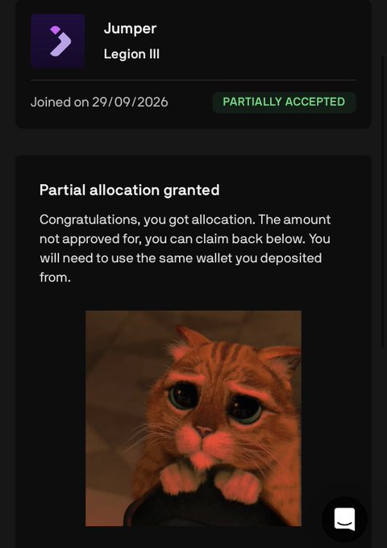Select the Partial allocation granted heading
Image resolution: width=387 pixels, height=548 pixels.
pyautogui.click(x=129, y=190)
